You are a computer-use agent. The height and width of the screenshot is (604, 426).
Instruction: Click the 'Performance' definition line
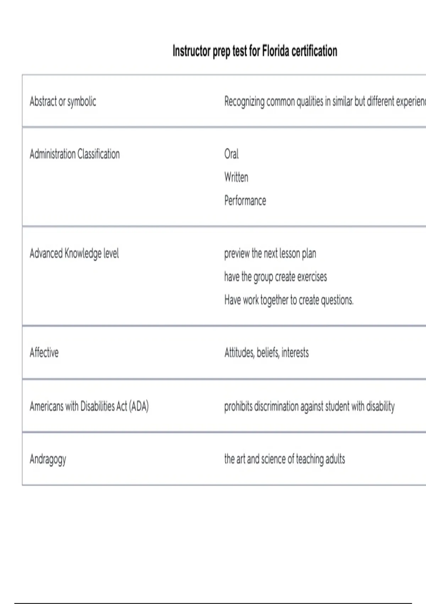(245, 200)
